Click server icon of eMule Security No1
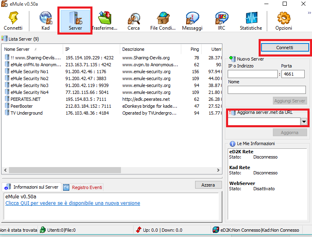312x237 pixels. (x=7, y=71)
